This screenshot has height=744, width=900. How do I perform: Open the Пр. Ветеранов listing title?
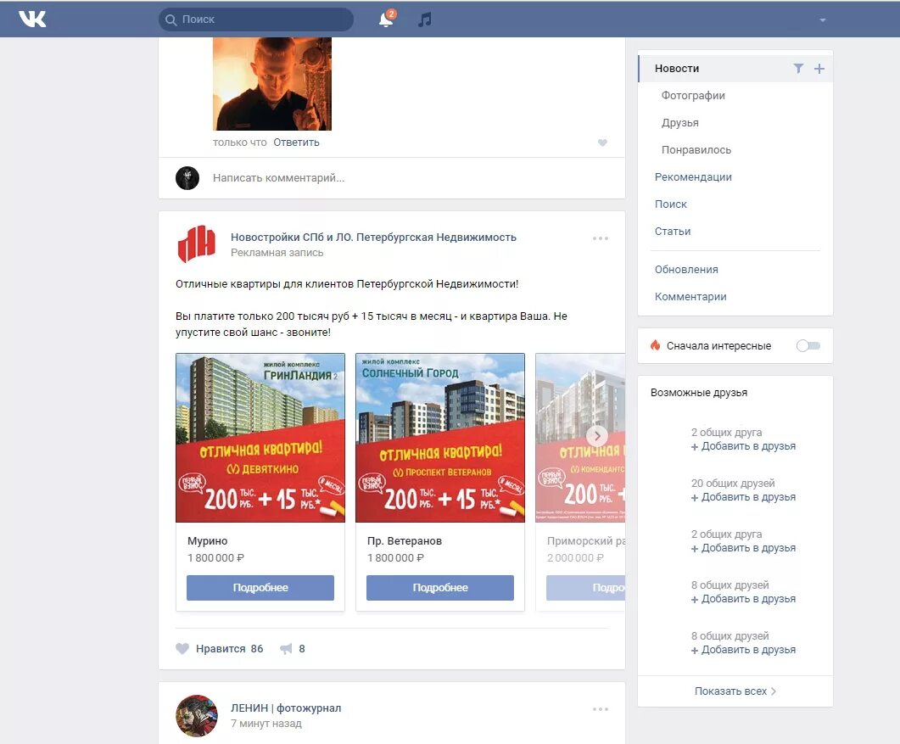(405, 540)
